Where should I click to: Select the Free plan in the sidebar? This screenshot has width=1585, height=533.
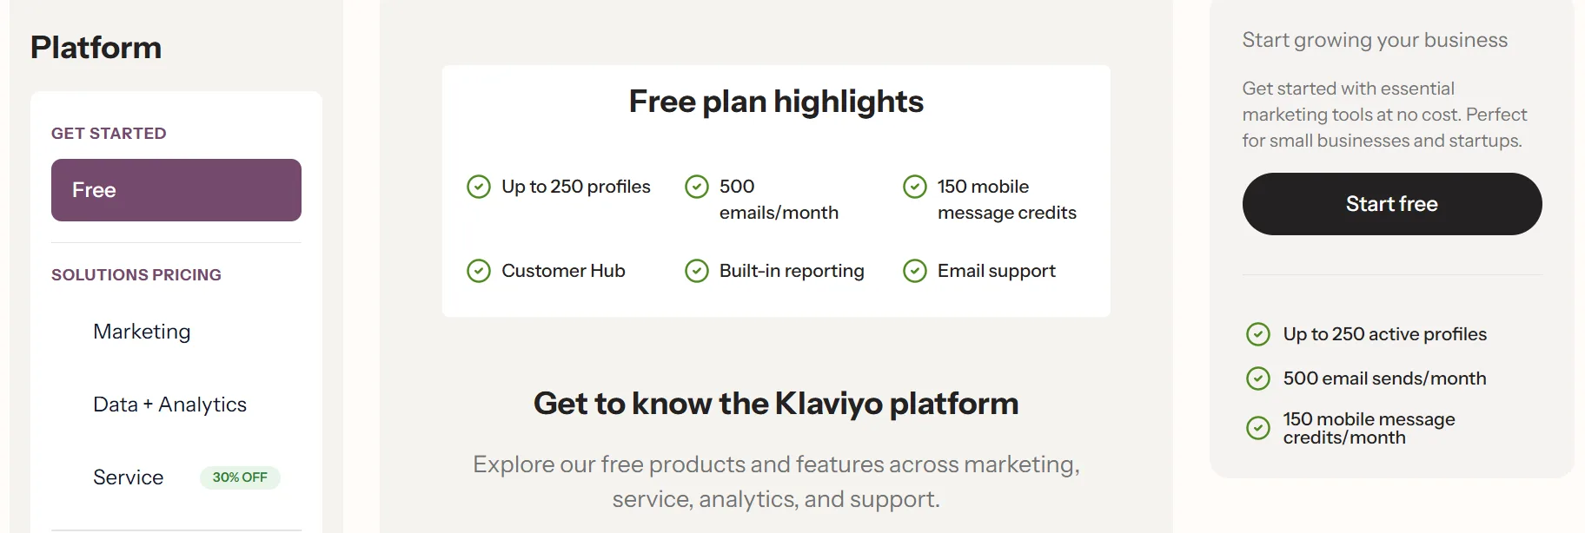point(176,190)
